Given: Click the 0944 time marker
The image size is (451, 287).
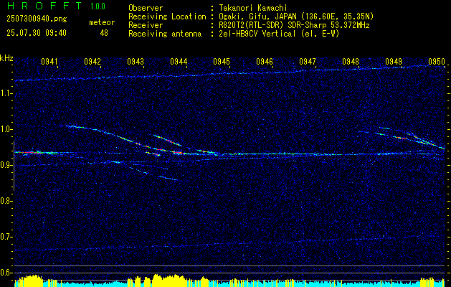Looking at the screenshot, I should point(179,61).
